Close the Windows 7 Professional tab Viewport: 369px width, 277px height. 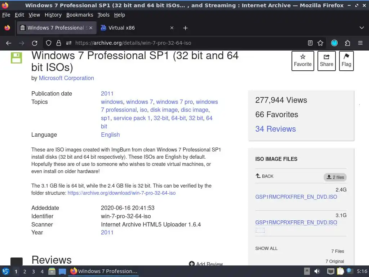[91, 28]
